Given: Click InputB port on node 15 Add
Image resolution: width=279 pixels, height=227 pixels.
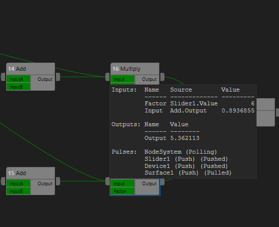Looking at the screenshot, I should click(18, 191).
